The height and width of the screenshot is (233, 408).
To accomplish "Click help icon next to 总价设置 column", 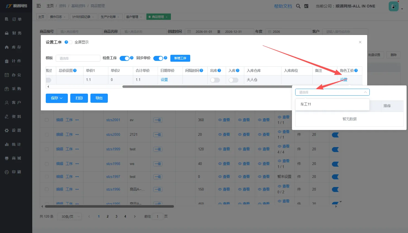I will [75, 71].
